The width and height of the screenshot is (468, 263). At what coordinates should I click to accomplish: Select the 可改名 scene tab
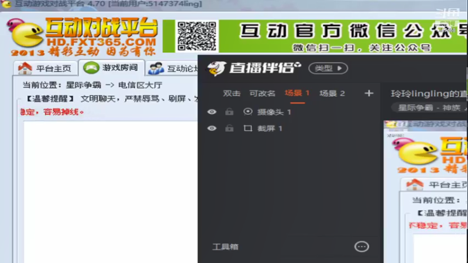point(262,94)
